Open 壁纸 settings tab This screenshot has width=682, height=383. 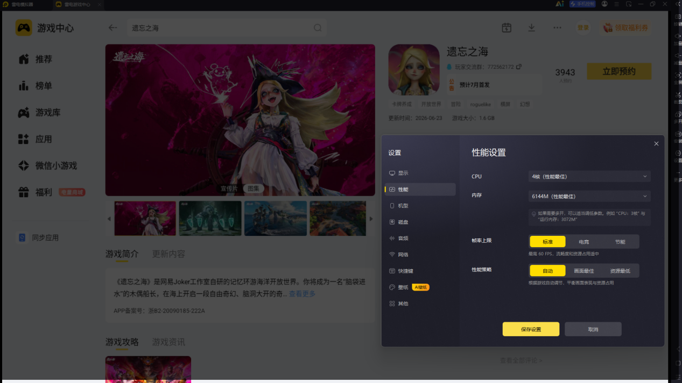tap(420, 287)
